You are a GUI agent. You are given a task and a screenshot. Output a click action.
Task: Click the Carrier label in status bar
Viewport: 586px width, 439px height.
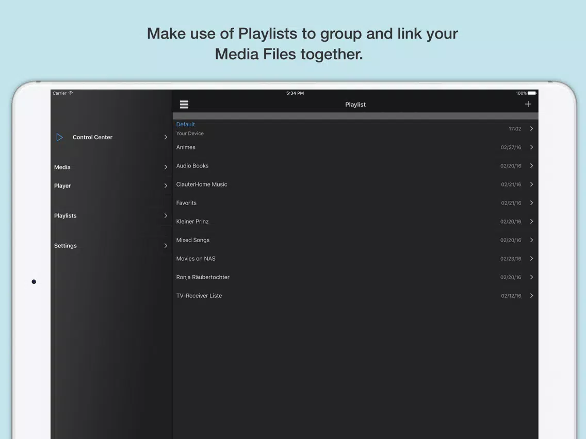(x=59, y=93)
